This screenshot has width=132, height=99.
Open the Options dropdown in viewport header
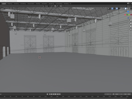click(129, 6)
